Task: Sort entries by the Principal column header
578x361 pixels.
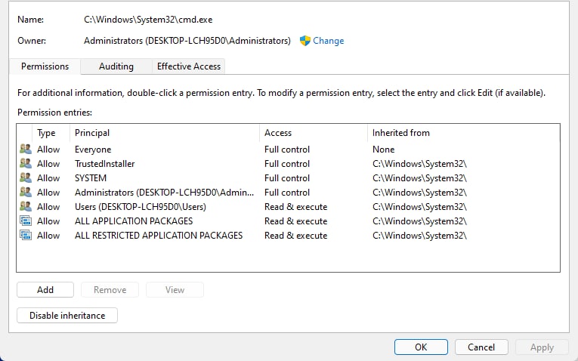Action: click(x=165, y=133)
